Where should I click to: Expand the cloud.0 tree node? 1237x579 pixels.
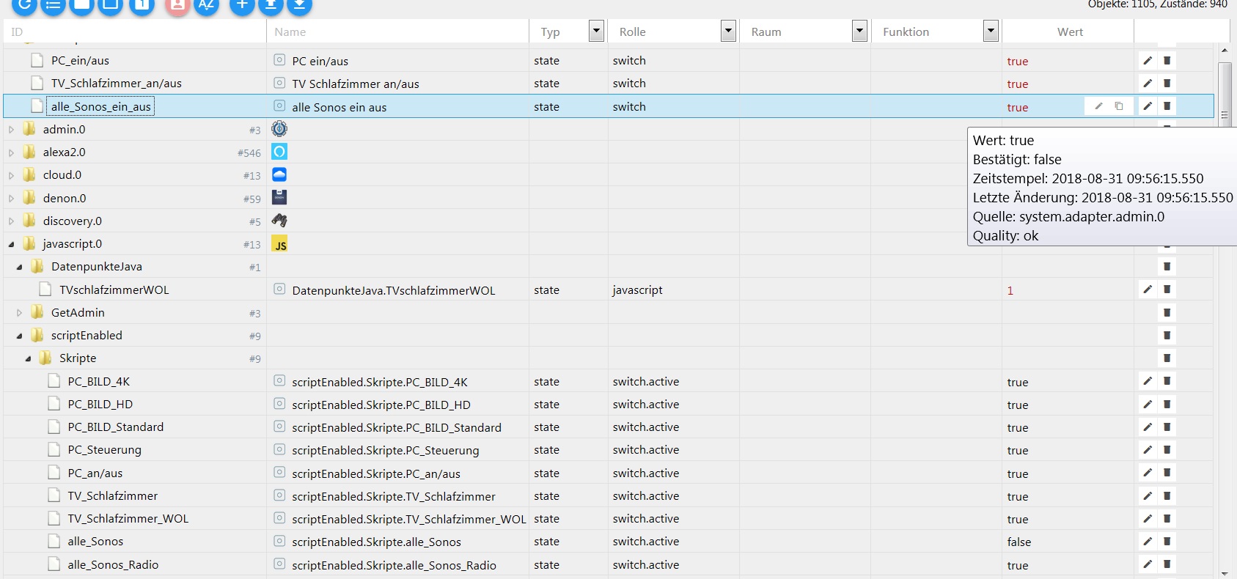[11, 175]
